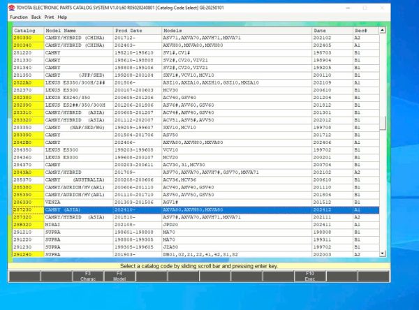Screen dimensions: 419x310
Task: Click date cell 202405
Action: 332,45
